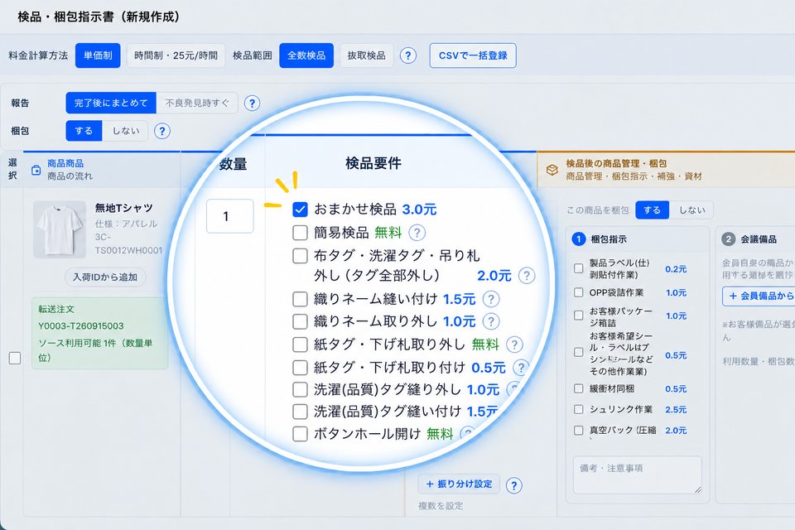
Task: Select 不良発見時すぐ report option
Action: (x=197, y=103)
